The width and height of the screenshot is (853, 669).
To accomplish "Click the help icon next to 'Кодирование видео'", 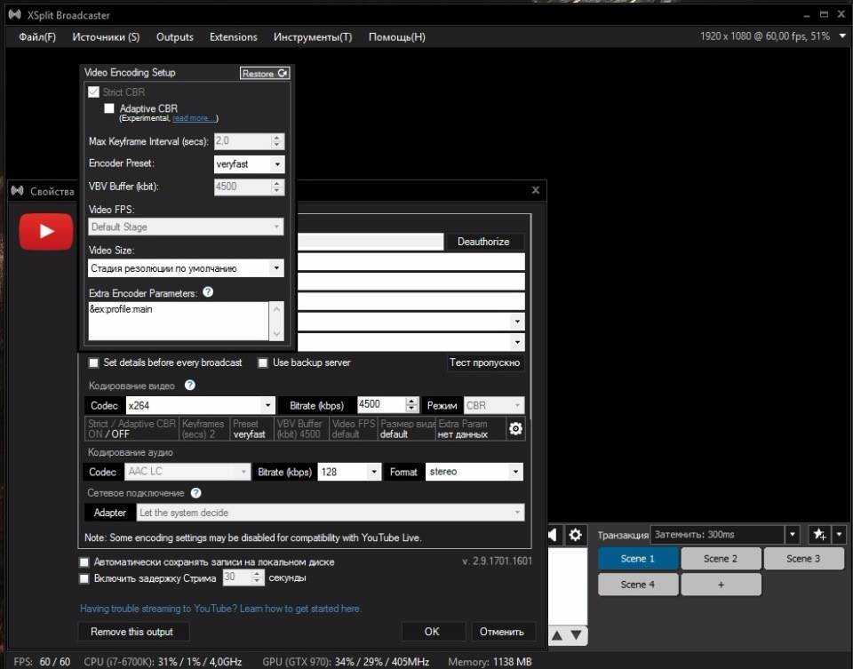I will (x=190, y=385).
